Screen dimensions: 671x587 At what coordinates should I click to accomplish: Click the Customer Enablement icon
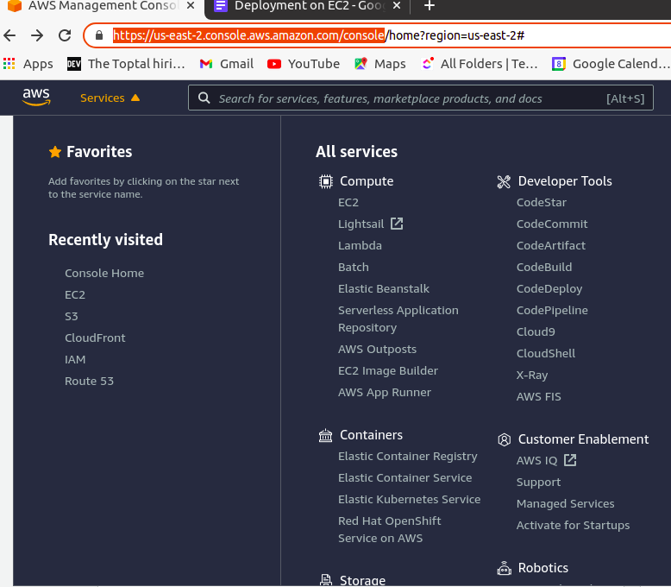click(504, 439)
